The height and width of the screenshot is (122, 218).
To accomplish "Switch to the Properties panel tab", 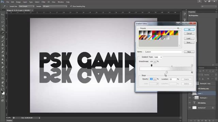I will 192,12.
